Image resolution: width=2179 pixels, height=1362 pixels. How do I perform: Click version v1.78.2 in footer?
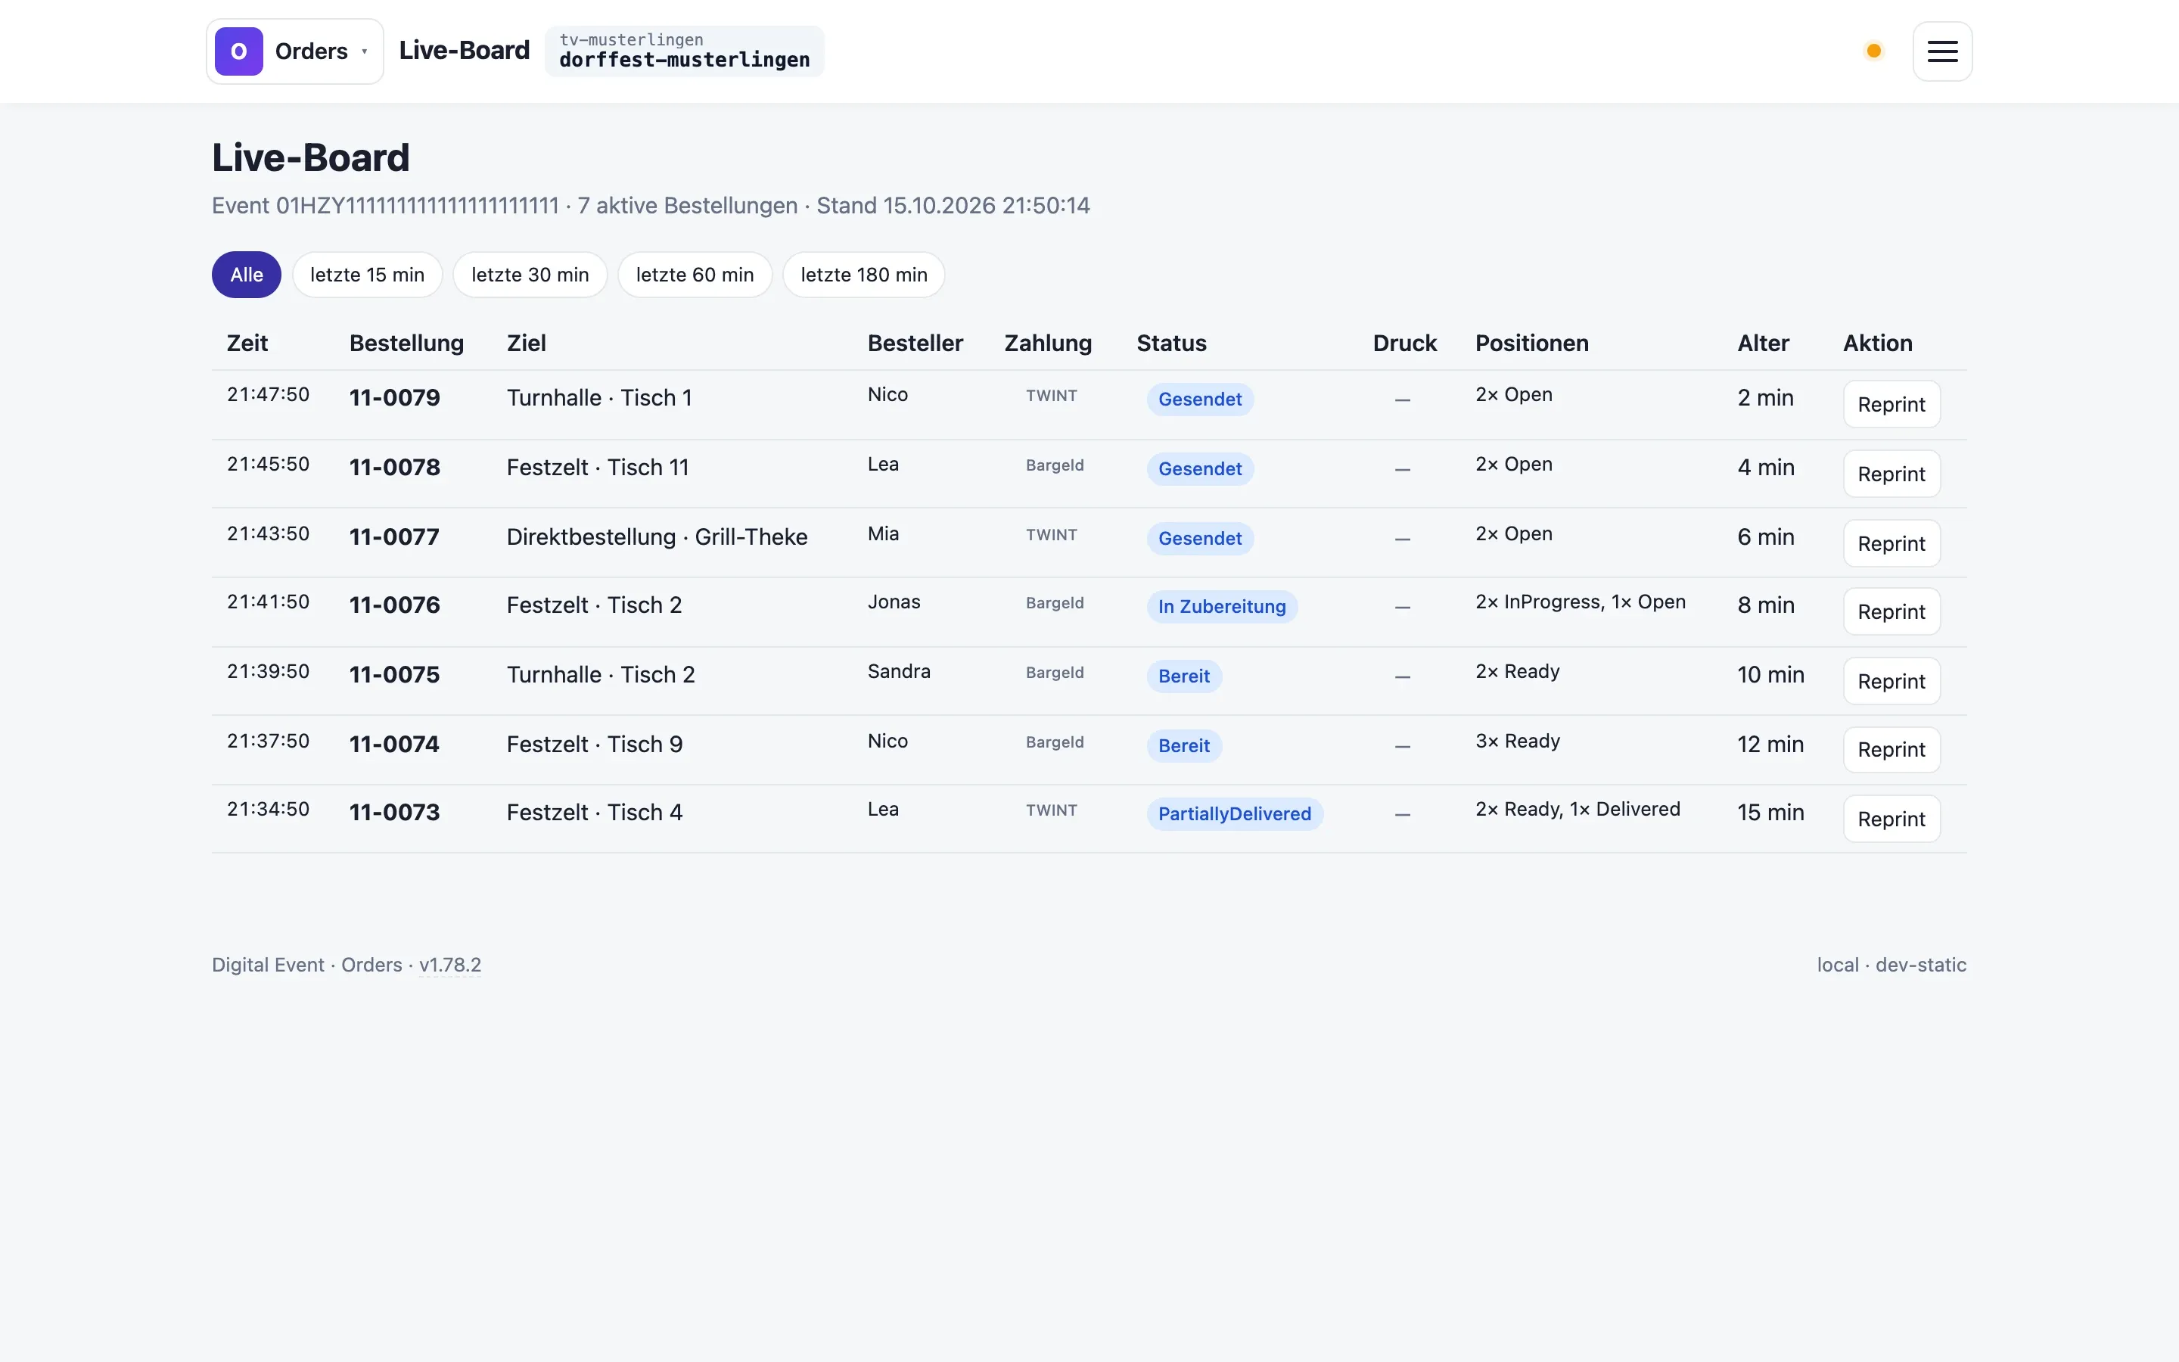450,965
